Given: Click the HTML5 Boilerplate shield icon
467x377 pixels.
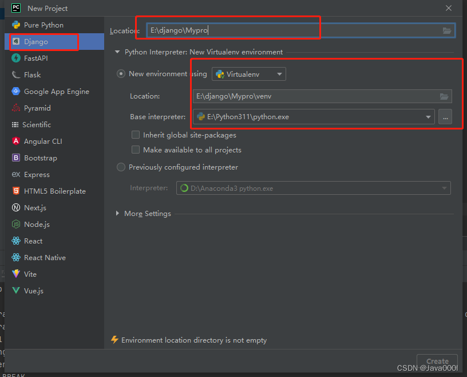Looking at the screenshot, I should click(16, 191).
